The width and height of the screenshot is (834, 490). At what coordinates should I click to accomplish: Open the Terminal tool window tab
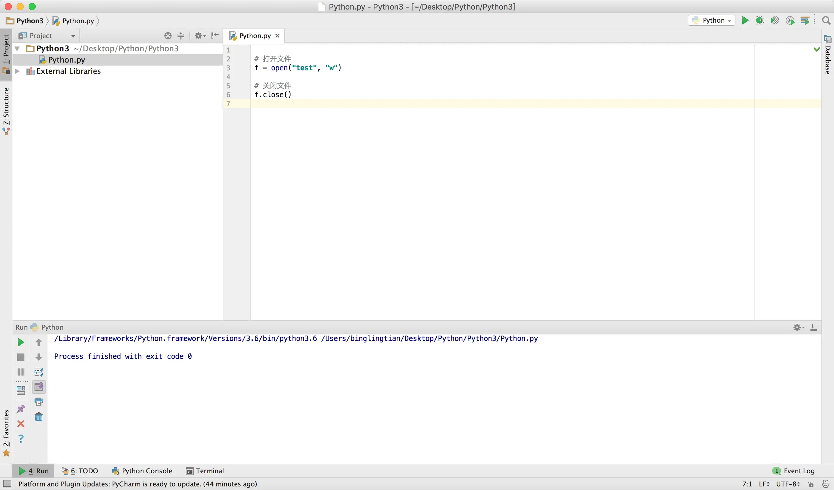tap(205, 471)
